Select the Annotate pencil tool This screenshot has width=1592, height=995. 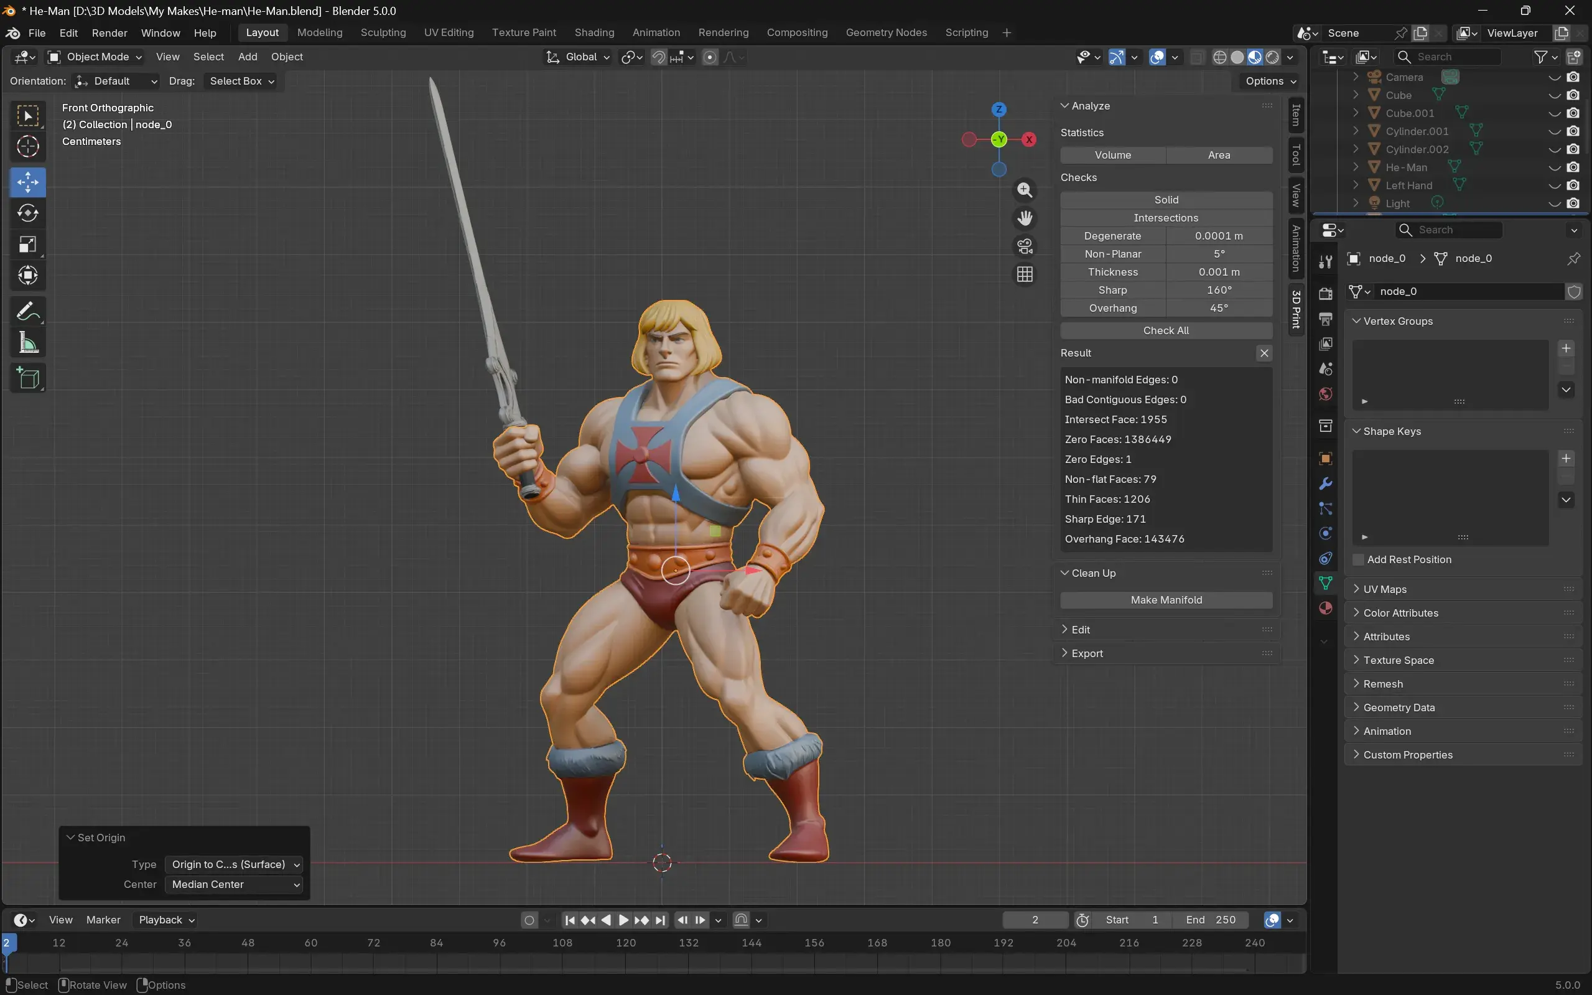coord(27,311)
